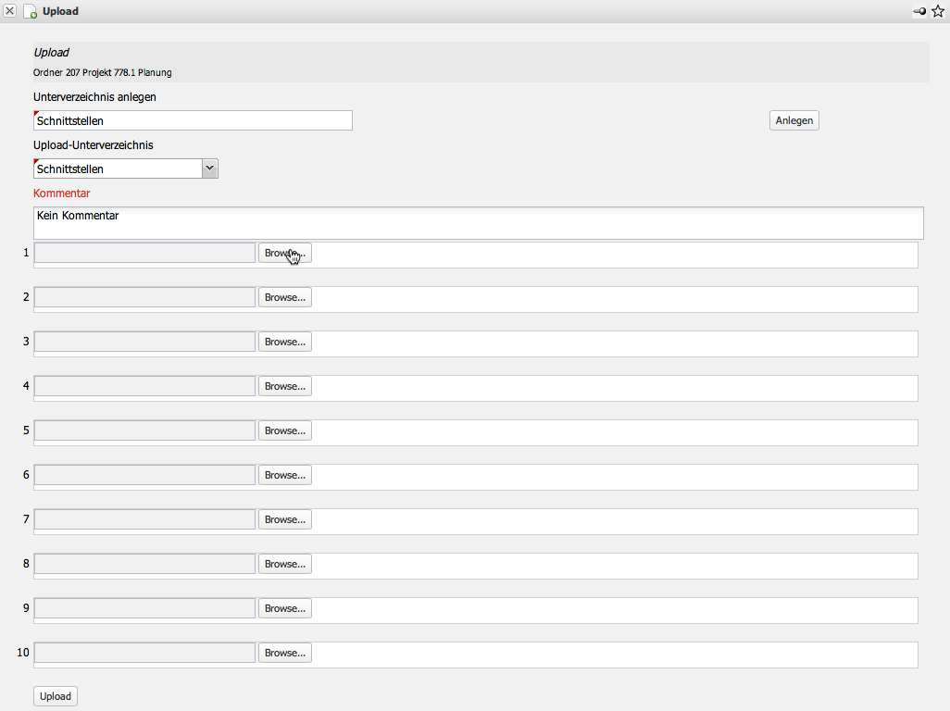
Task: Click Browse button for file row 5
Action: point(284,430)
